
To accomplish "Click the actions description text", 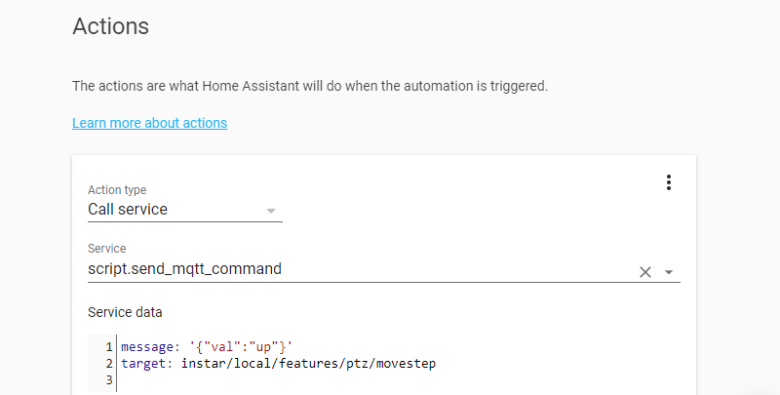I will (310, 86).
